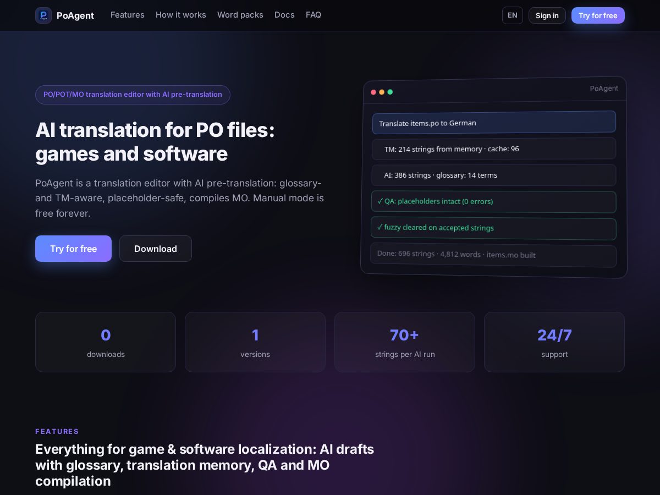Open the EN language selector
Image resolution: width=660 pixels, height=495 pixels.
coord(513,15)
